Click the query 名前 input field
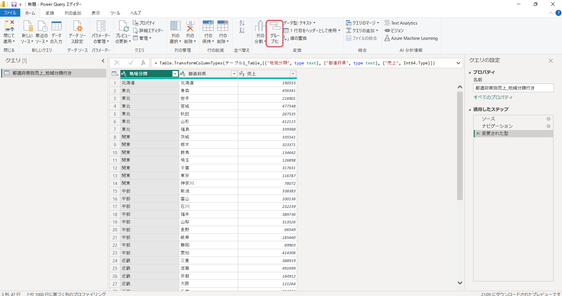This screenshot has height=296, width=562. tap(513, 88)
